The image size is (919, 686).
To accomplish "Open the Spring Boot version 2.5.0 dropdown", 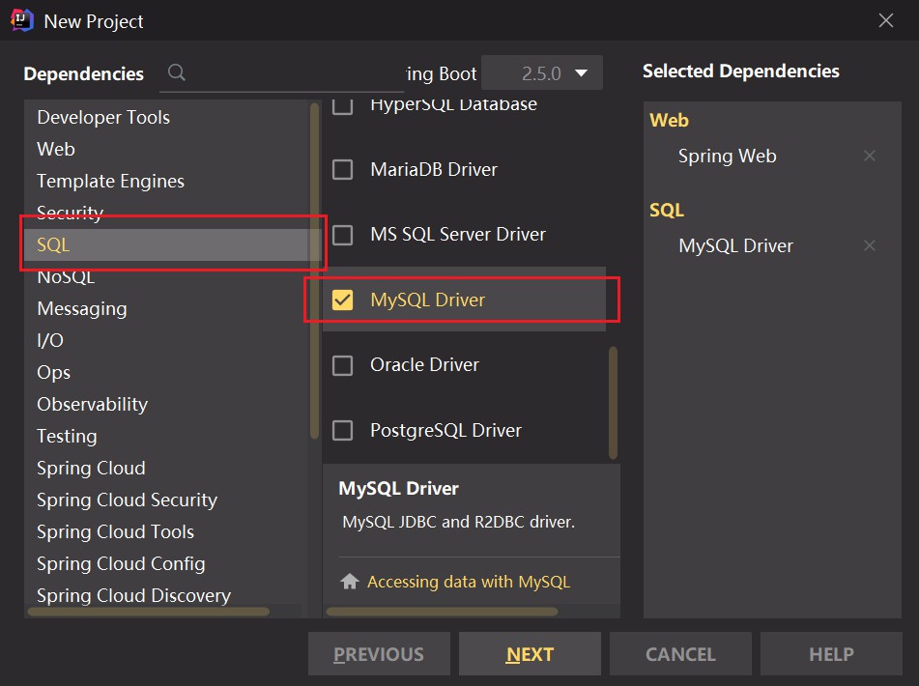I will coord(541,73).
